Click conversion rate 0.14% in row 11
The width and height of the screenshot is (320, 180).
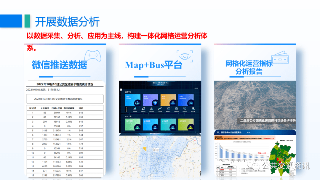click(69, 157)
